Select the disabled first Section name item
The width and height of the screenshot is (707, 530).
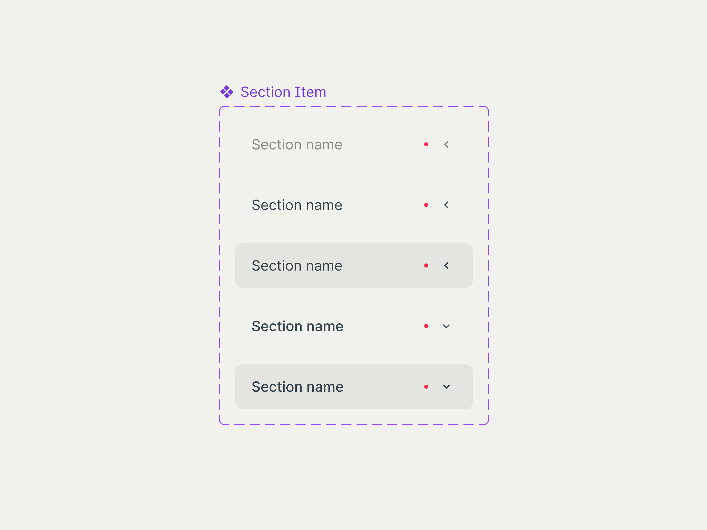[297, 144]
